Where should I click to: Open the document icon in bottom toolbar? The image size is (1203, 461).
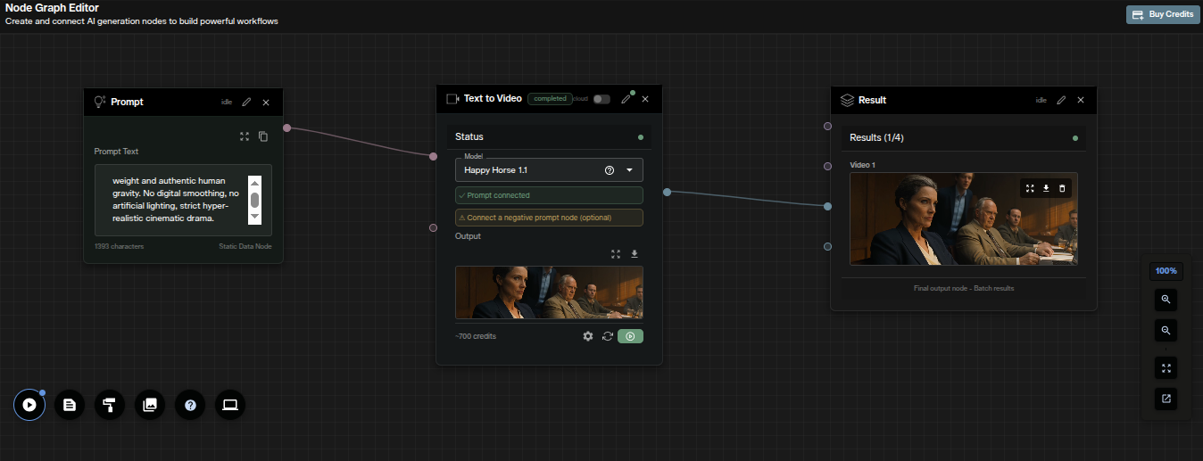70,405
